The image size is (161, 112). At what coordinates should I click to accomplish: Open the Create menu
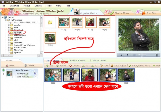[38, 6]
